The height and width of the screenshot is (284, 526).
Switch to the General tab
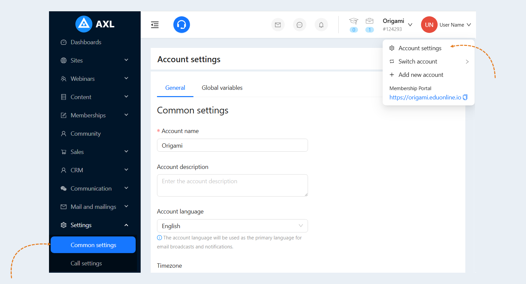tap(175, 88)
